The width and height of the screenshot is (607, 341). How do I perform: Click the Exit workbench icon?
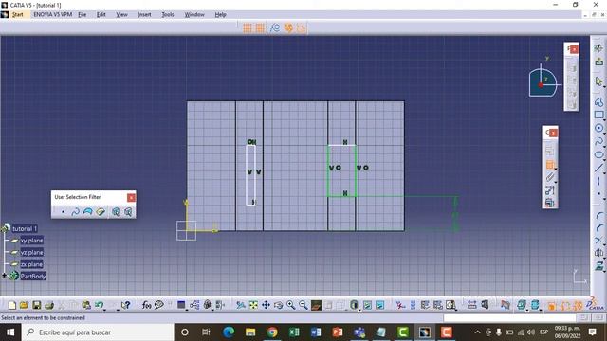598,61
